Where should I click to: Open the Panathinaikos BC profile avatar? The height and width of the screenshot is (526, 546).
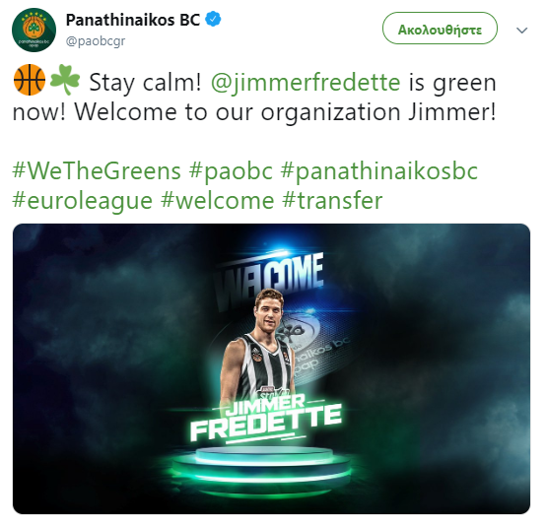(x=34, y=31)
